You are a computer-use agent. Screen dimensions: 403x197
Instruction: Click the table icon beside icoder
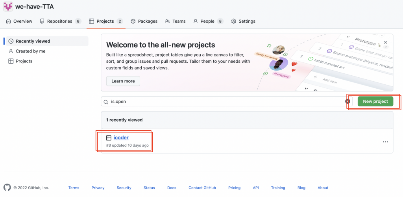tap(109, 138)
